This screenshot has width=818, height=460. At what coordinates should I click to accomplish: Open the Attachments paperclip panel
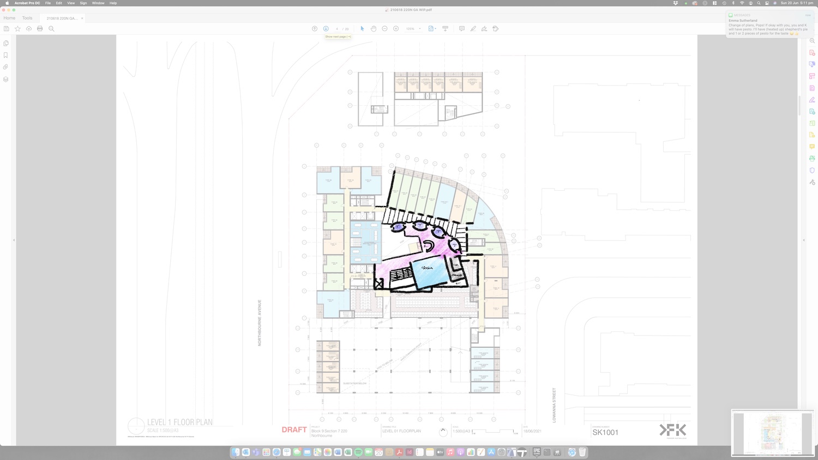click(6, 67)
